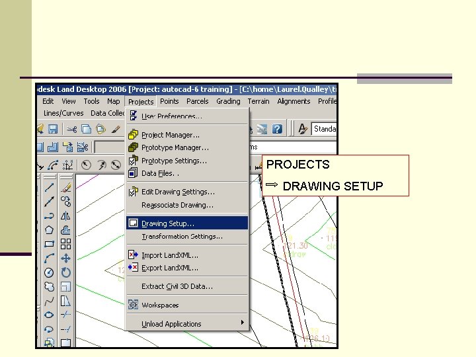Select the Construction Line tool
This screenshot has height=357, width=476.
point(49,202)
